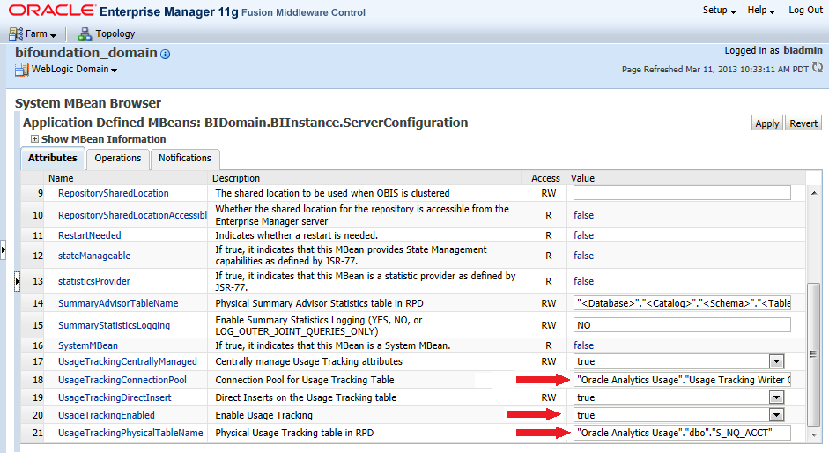Click the SummaryStatisticsLogging value field containing NO

pyautogui.click(x=682, y=325)
